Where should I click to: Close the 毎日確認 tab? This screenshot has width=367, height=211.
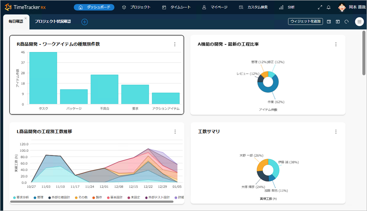[x=25, y=18]
